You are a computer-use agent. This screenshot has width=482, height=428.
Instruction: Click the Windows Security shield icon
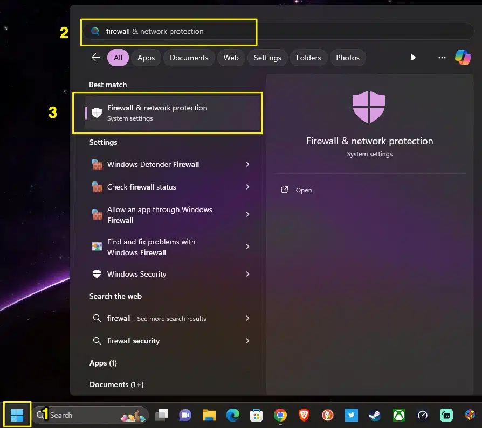tap(97, 274)
